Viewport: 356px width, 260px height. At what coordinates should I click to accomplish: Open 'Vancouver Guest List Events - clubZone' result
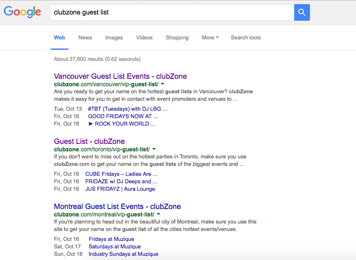tap(120, 76)
